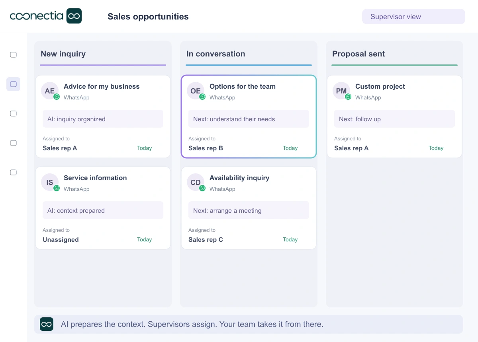
Task: Click 'Assigned to' label on Options card
Action: pyautogui.click(x=202, y=139)
